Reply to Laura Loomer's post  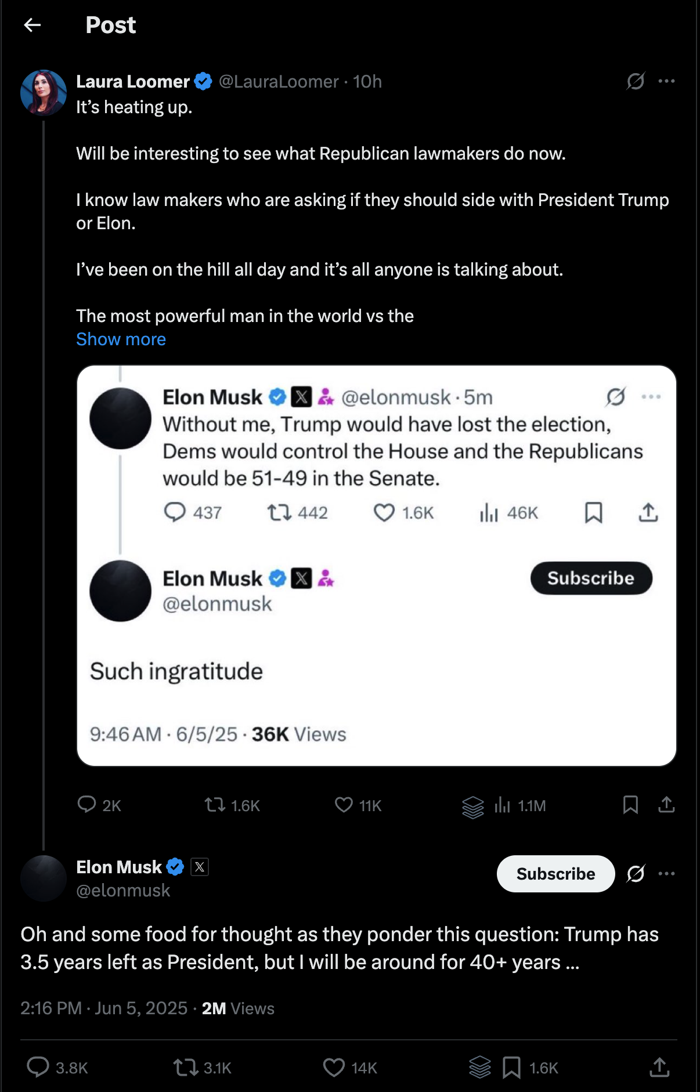(x=87, y=805)
